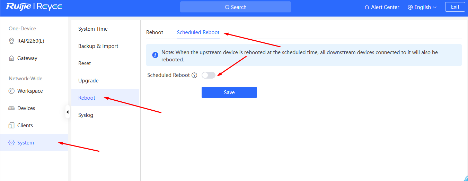Click the Scheduled Reboot help question mark
Screen dimensions: 468x181
194,75
